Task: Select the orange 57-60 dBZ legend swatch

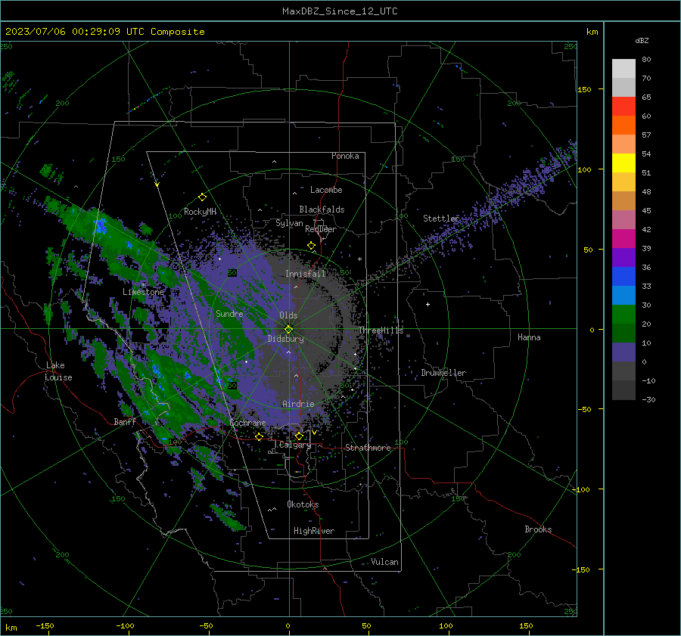Action: tap(623, 126)
